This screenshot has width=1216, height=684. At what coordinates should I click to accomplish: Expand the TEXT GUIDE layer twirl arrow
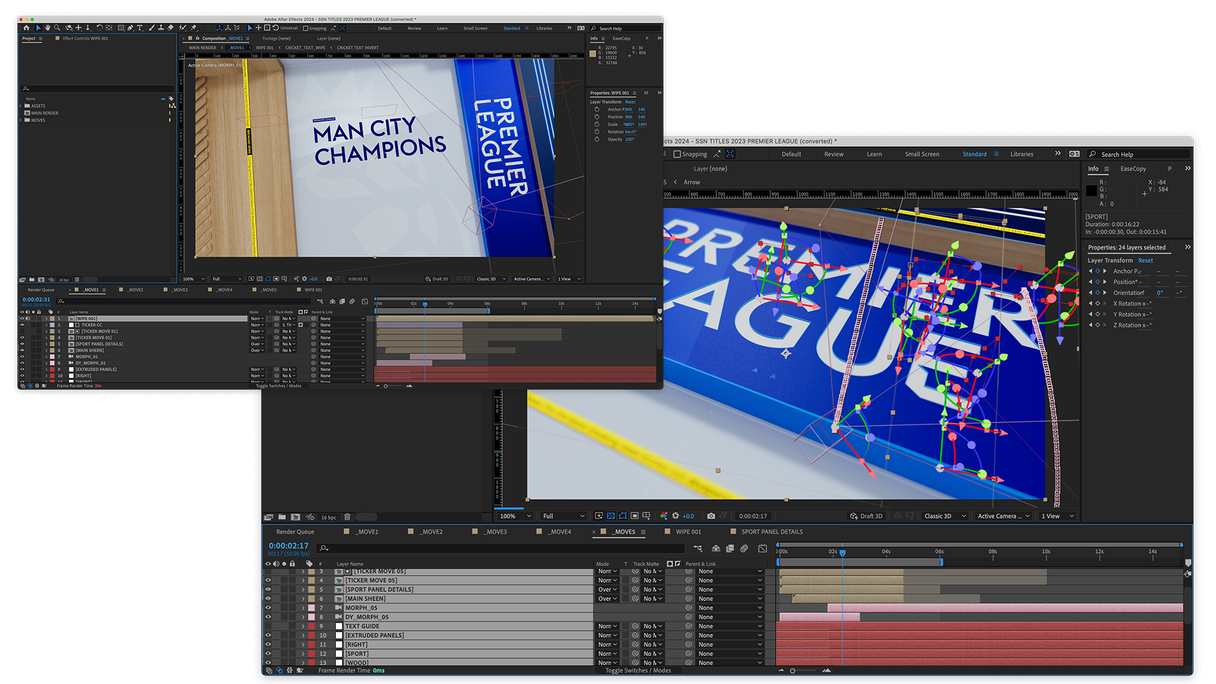[x=303, y=626]
